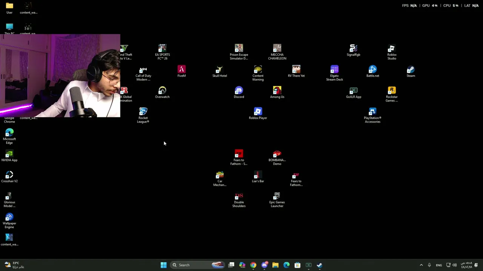Open network settings from the tray
Image resolution: width=483 pixels, height=271 pixels.
pyautogui.click(x=448, y=265)
